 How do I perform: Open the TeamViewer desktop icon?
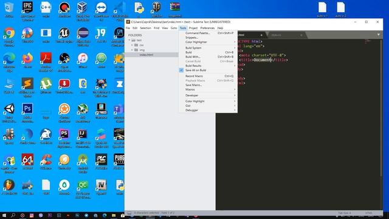click(x=102, y=11)
